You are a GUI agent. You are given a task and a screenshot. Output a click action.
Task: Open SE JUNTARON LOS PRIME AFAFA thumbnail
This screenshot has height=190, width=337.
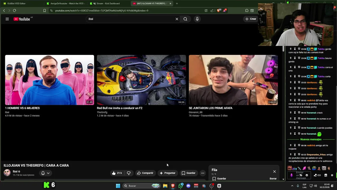tap(233, 80)
